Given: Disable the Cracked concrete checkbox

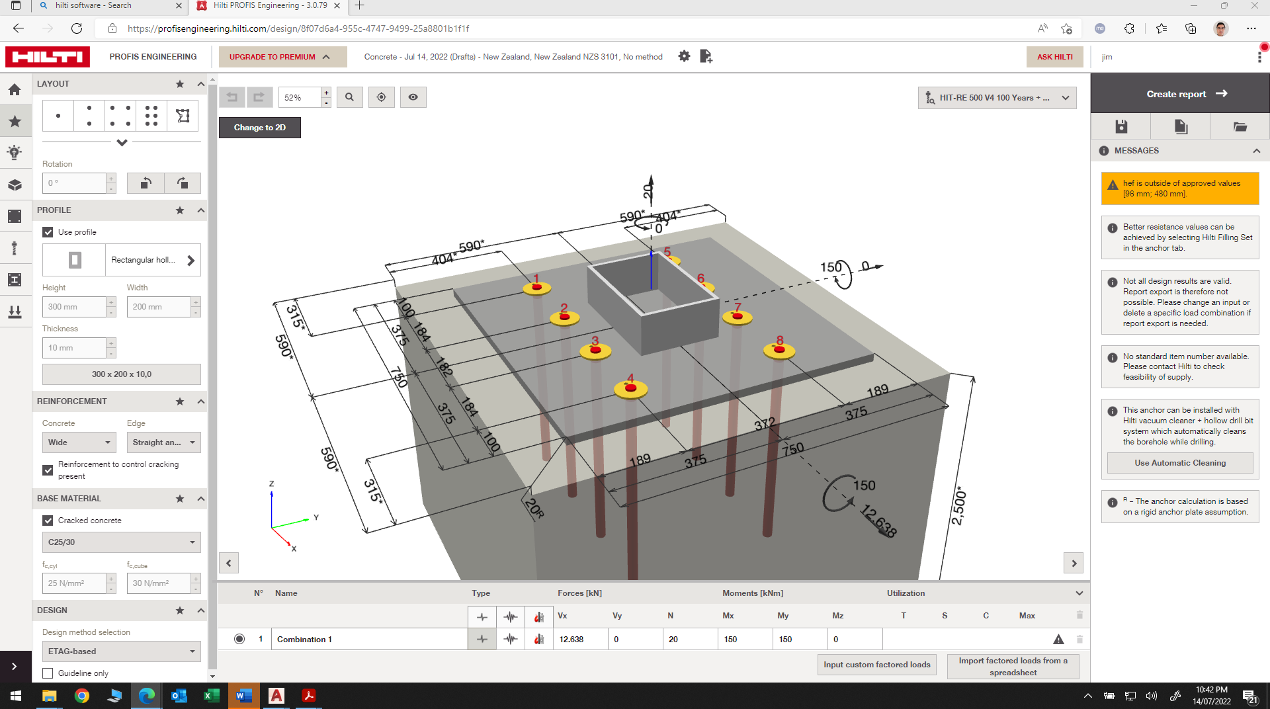Looking at the screenshot, I should point(47,520).
